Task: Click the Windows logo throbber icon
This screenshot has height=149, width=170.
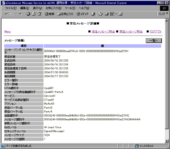Action: [x=164, y=8]
